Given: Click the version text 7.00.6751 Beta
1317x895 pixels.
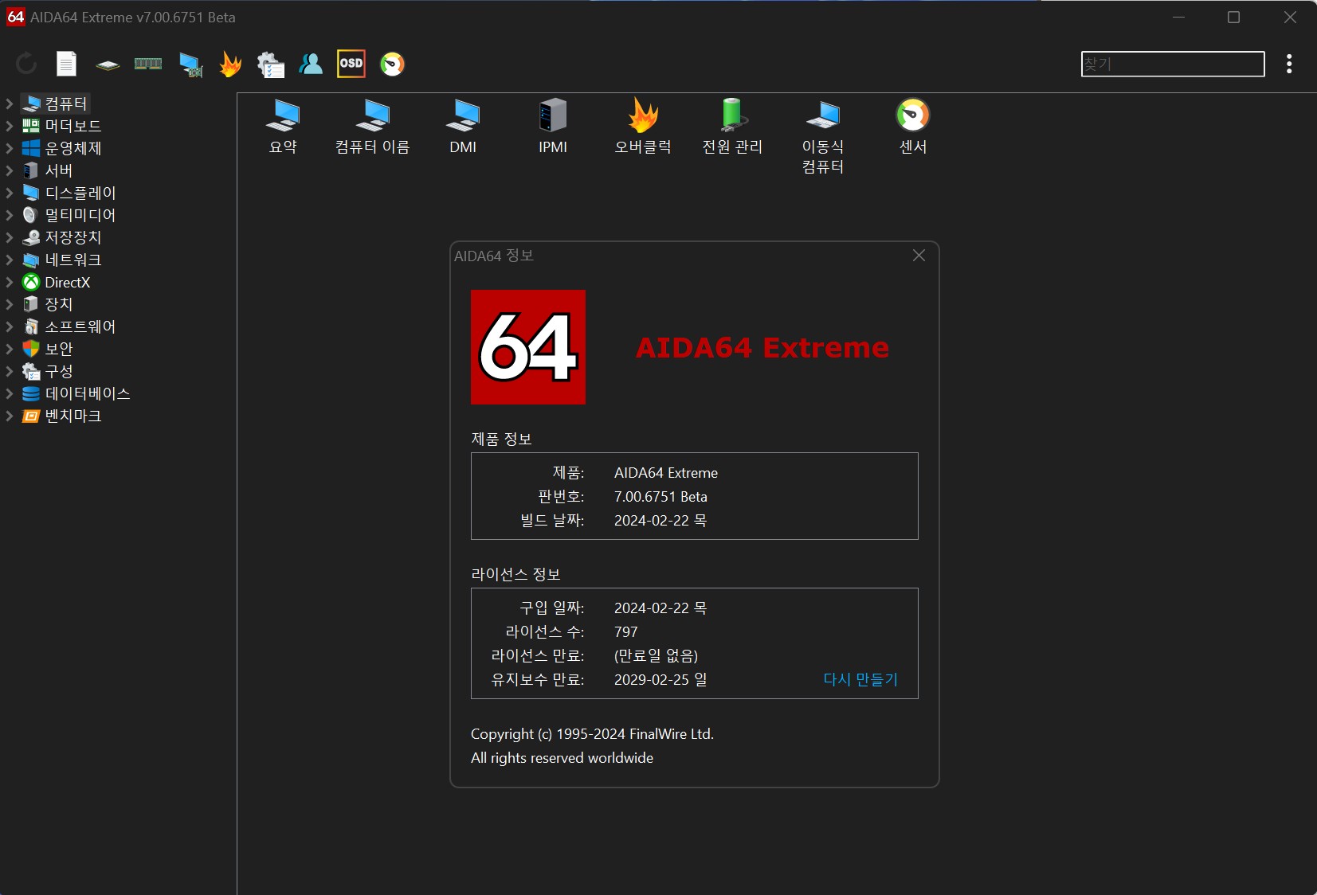Looking at the screenshot, I should [x=660, y=497].
